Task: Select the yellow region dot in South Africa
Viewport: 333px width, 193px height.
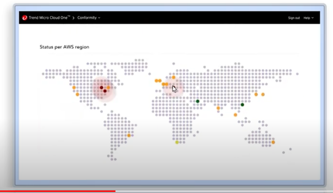Action: click(x=177, y=142)
